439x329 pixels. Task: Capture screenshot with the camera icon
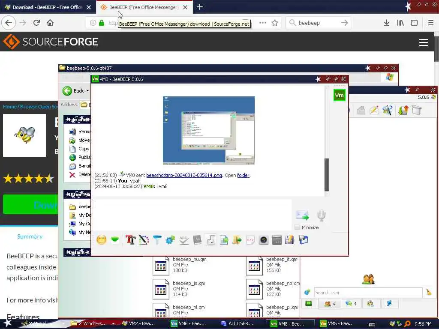pos(264,240)
